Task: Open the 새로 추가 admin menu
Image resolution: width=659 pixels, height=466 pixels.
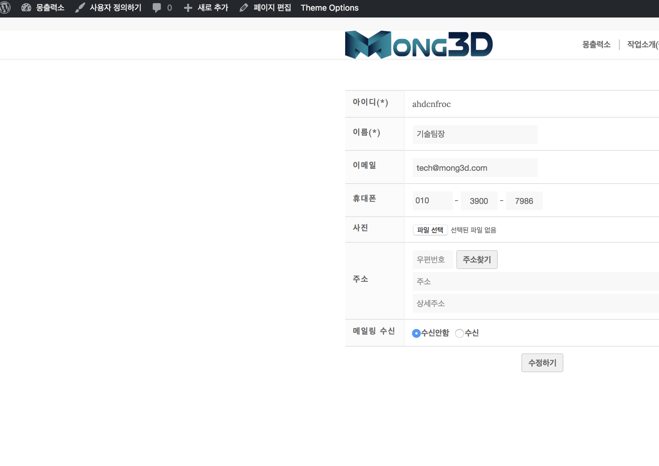Action: 213,8
